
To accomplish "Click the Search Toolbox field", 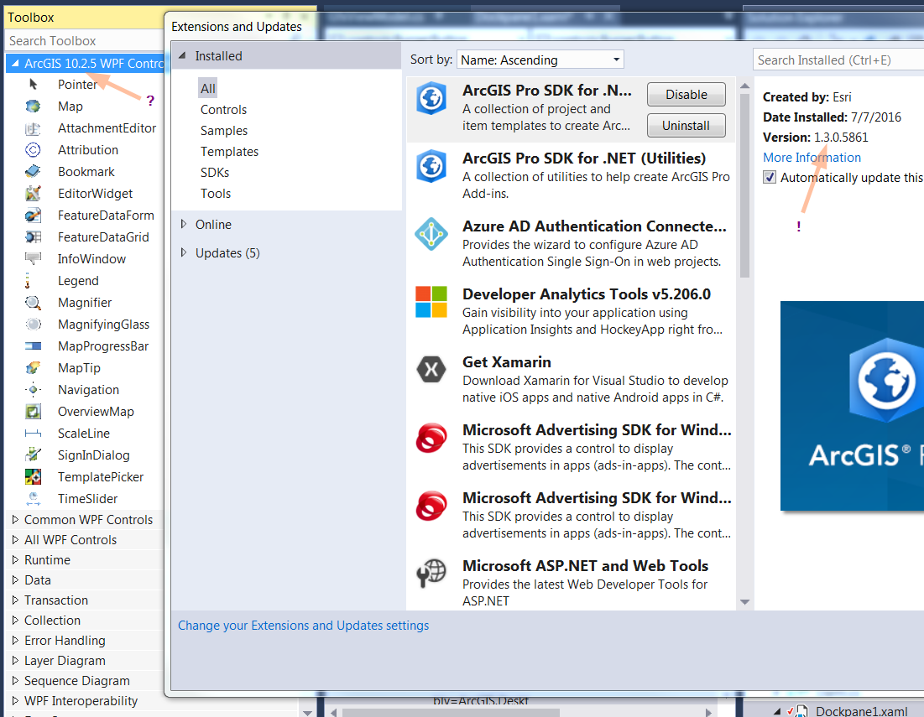I will [x=84, y=40].
